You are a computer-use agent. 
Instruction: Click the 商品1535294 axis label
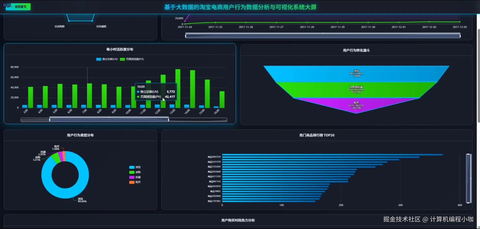point(214,167)
